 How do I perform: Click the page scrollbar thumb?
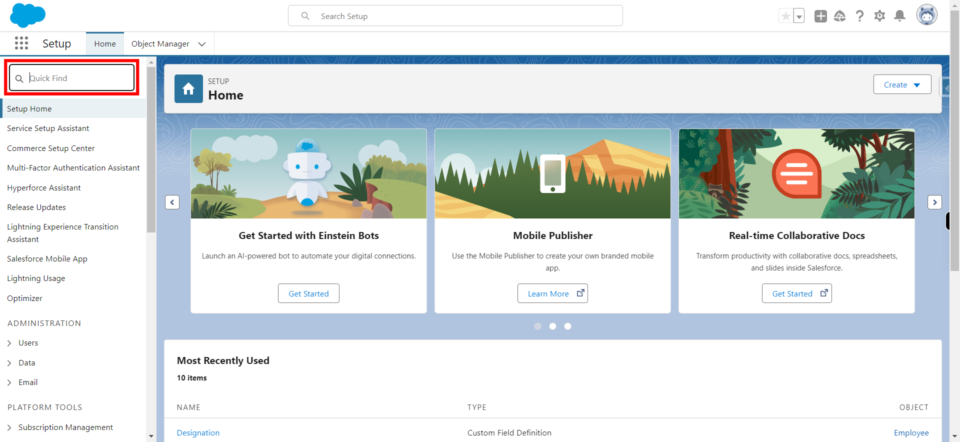(x=954, y=140)
